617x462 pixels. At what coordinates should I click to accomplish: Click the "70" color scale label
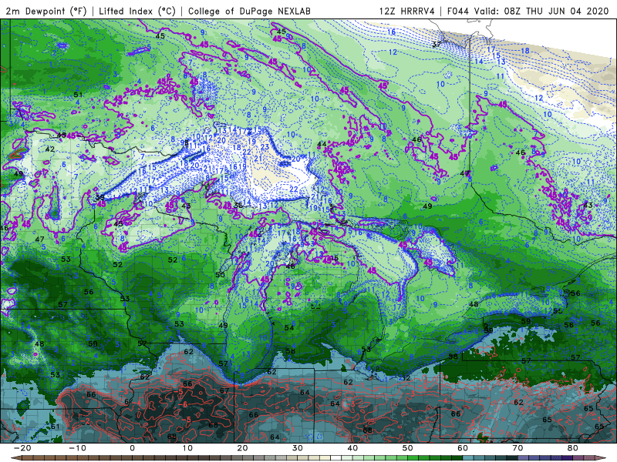518,448
